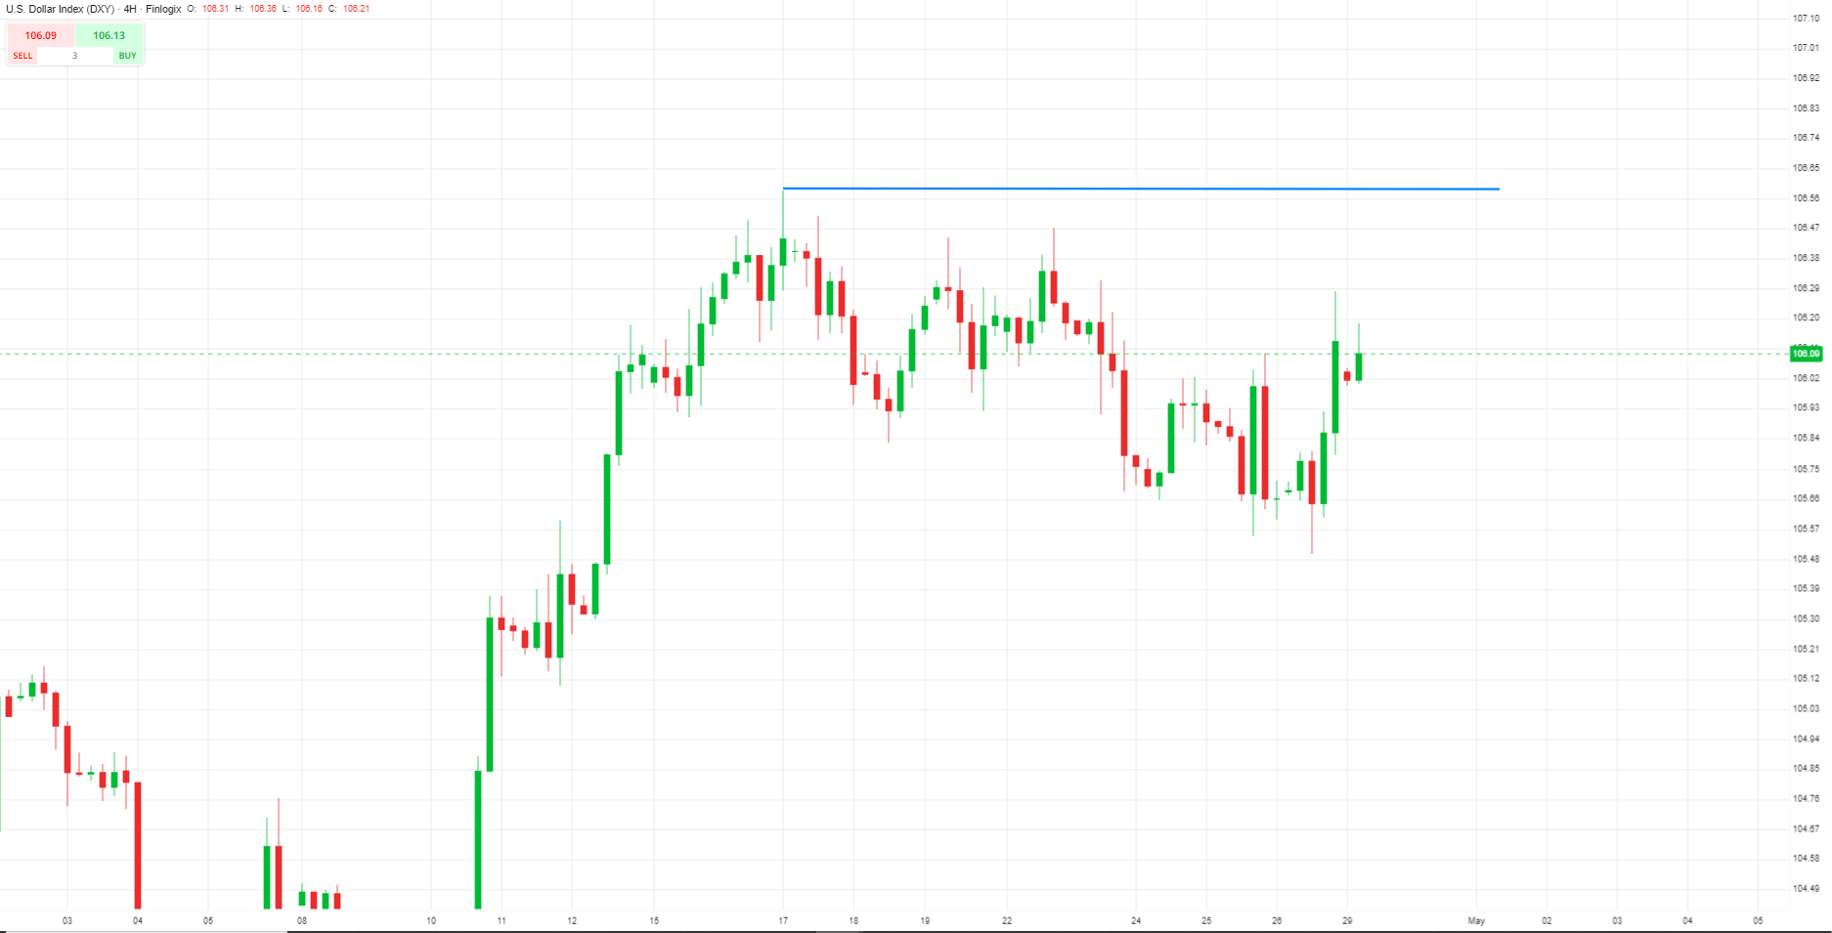Screen dimensions: 1832x933
Task: Click the green 106.09 current price tag
Action: 1806,354
